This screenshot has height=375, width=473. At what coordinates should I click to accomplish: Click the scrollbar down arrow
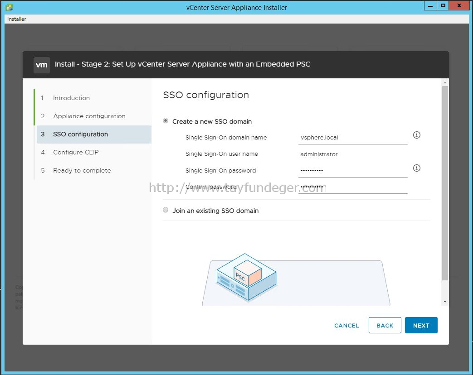(445, 302)
